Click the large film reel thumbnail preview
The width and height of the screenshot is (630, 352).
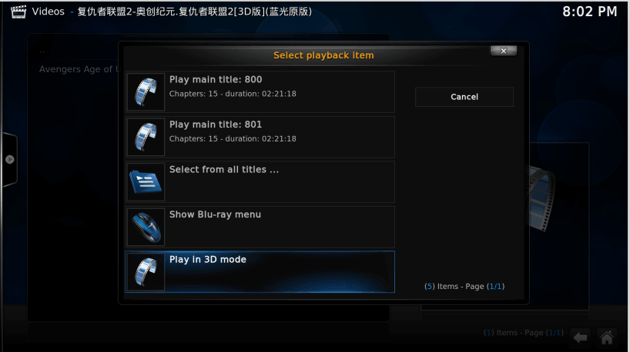542,198
